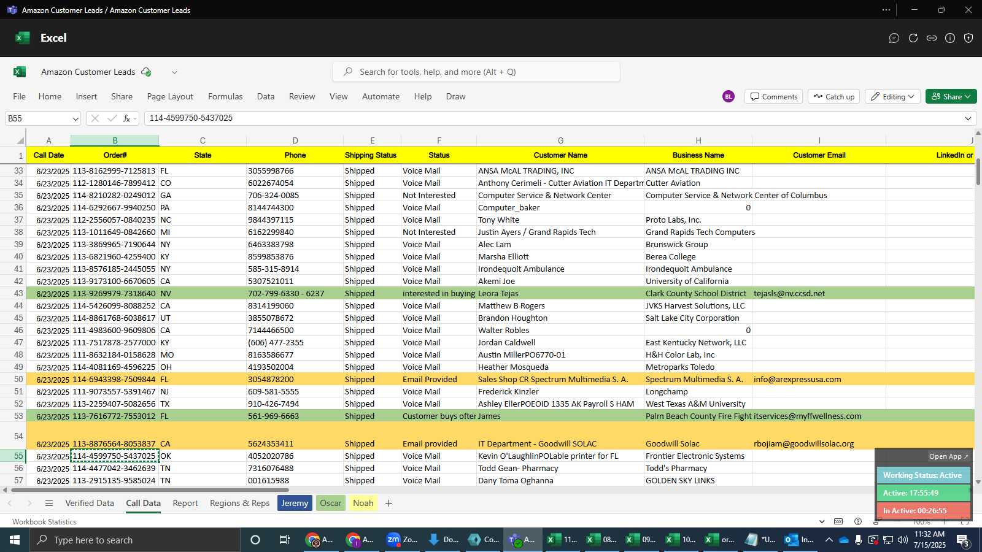
Task: Click the shield security icon in header
Action: (968, 38)
